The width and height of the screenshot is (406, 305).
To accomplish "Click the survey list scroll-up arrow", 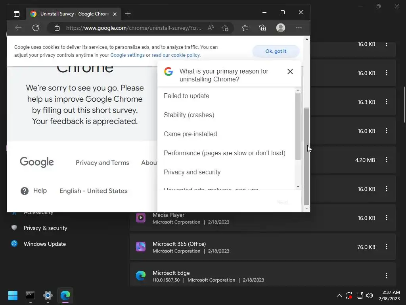I will pyautogui.click(x=298, y=91).
